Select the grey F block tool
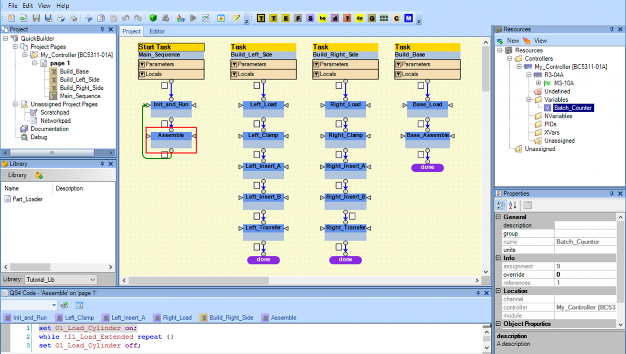 click(298, 18)
